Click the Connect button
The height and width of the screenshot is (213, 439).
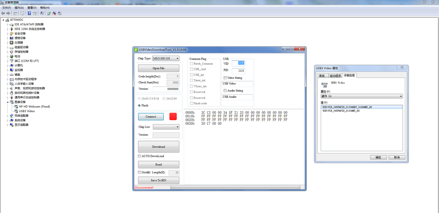coord(151,117)
